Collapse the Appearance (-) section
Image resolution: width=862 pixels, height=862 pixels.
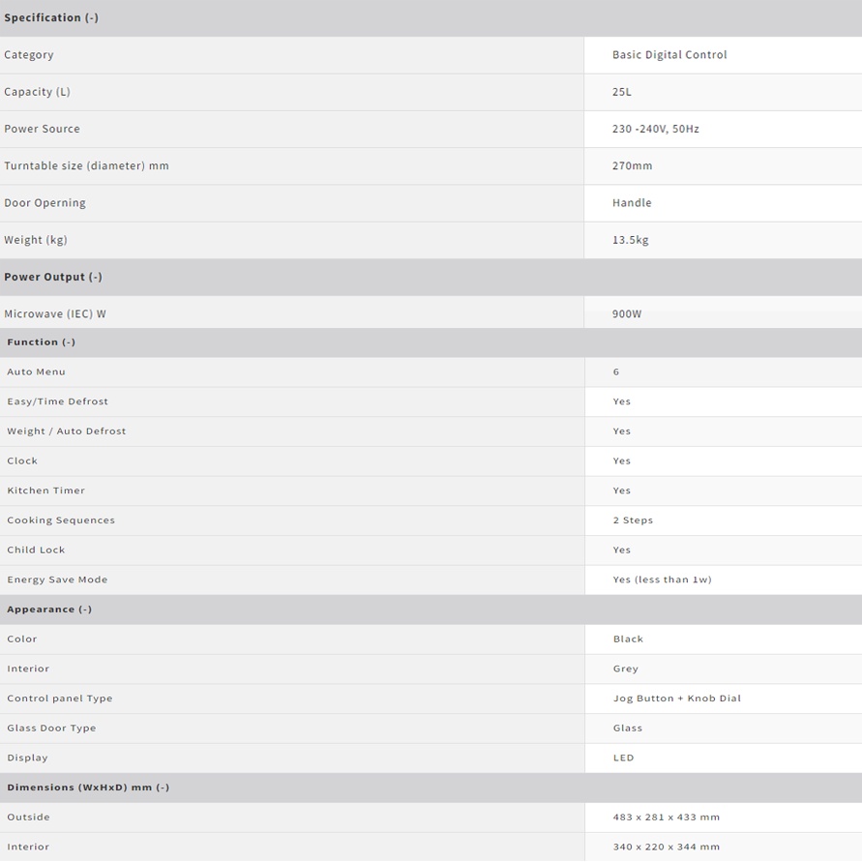click(431, 609)
